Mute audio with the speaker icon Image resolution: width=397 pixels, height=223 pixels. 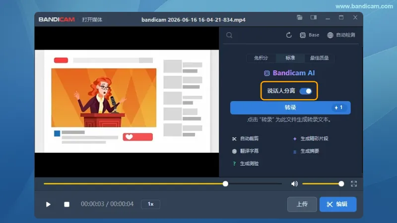coord(294,184)
